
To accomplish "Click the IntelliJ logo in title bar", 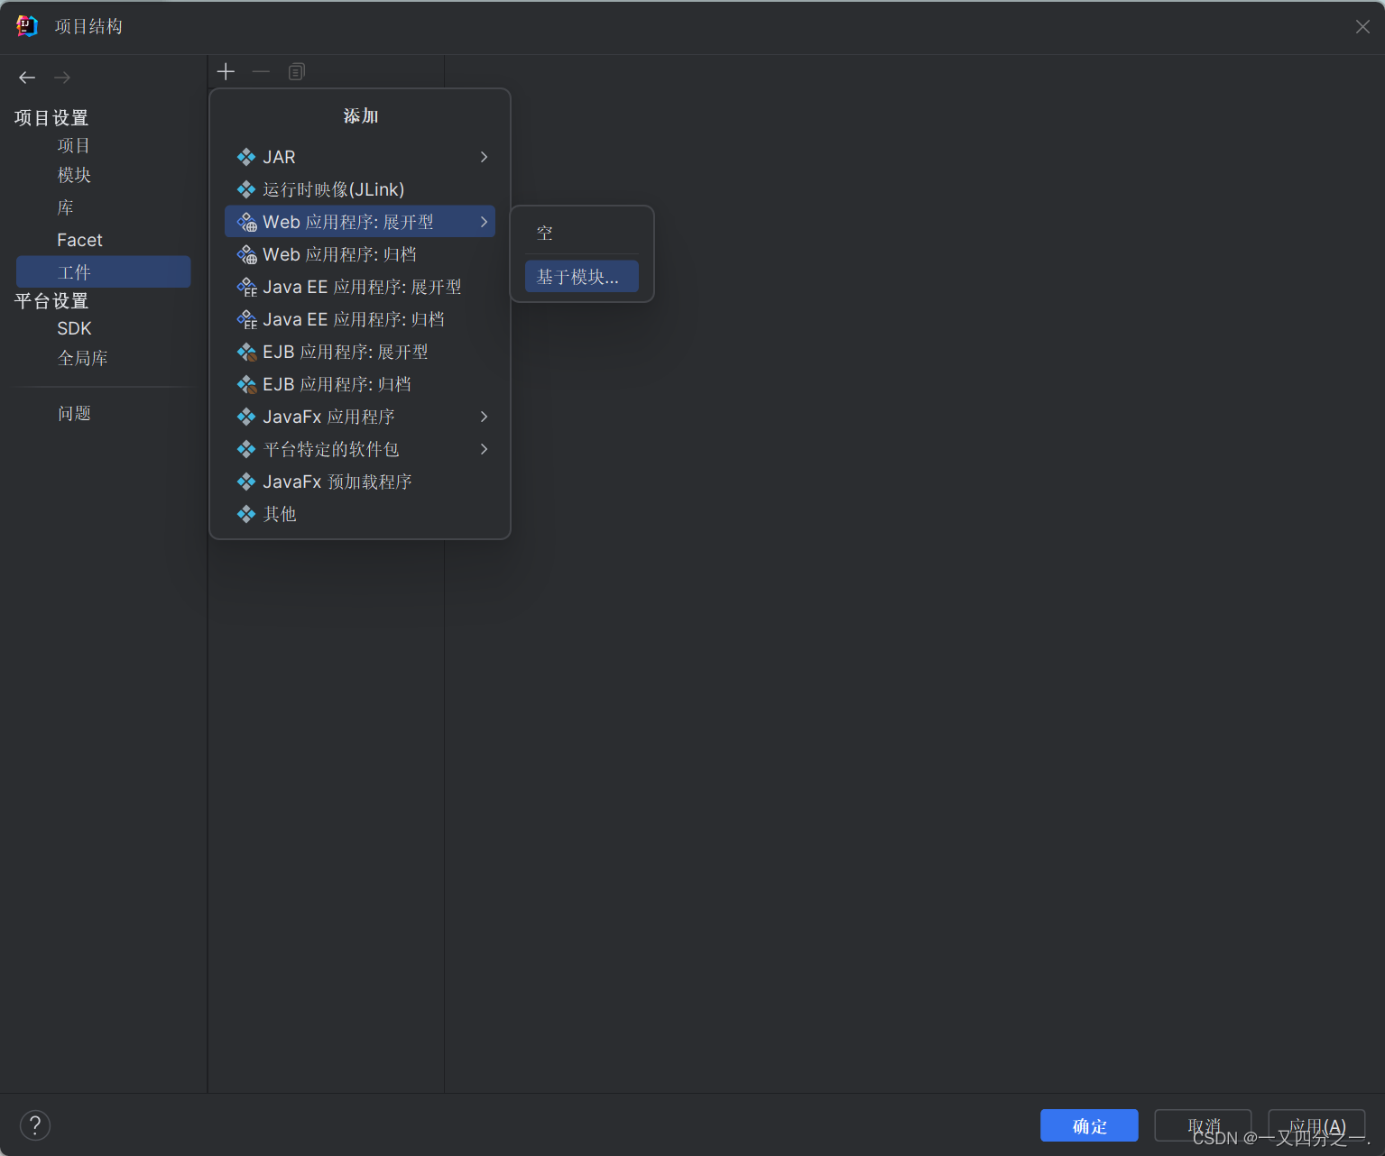I will pos(26,26).
